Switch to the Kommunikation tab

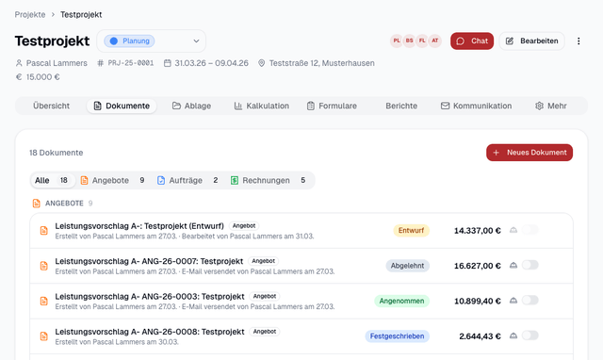click(x=476, y=106)
